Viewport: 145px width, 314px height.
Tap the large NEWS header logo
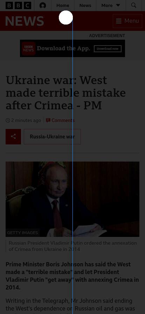[x=25, y=21]
